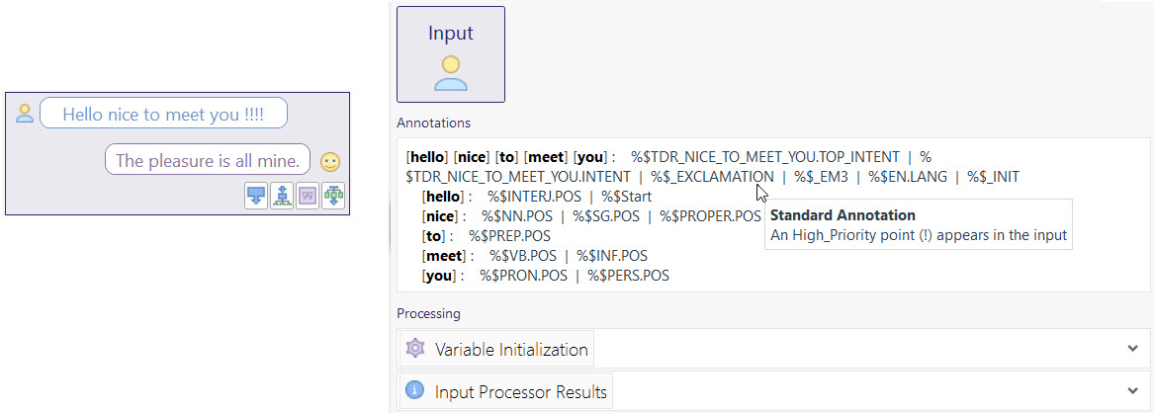The image size is (1154, 413).
Task: Click the user avatar beside the Hello message
Action: point(25,114)
